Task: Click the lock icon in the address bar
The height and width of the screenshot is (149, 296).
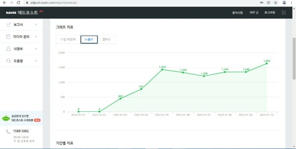Action: coord(27,3)
